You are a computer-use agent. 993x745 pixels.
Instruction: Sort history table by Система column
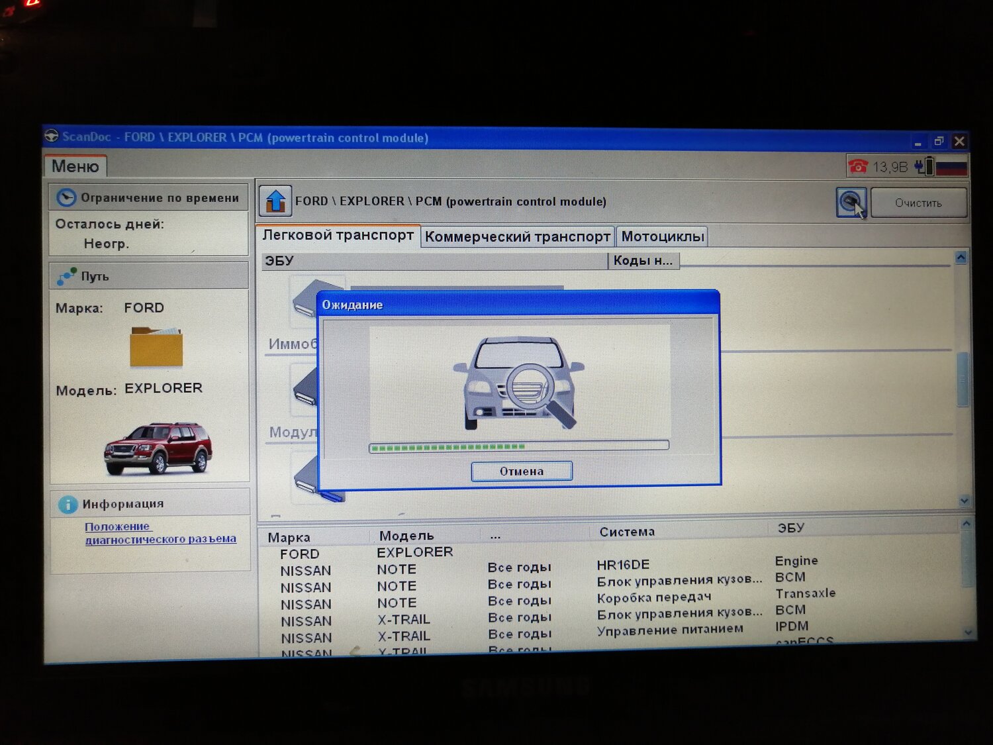tap(627, 531)
